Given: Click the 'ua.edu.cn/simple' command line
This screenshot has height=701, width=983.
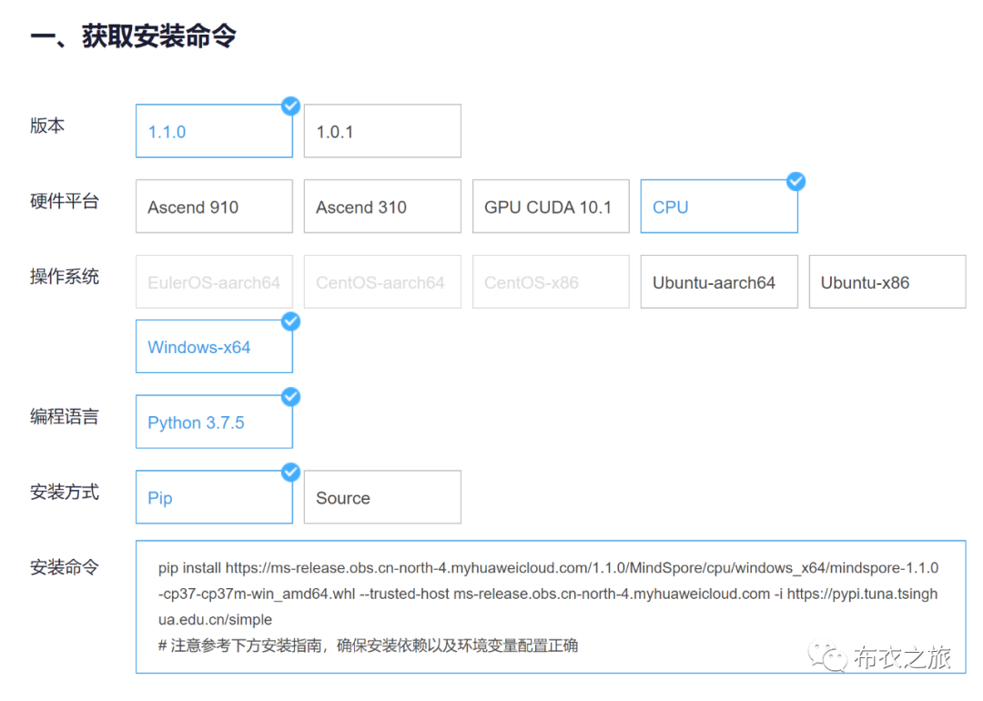Looking at the screenshot, I should [215, 619].
